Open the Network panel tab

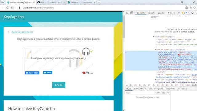coord(171,13)
